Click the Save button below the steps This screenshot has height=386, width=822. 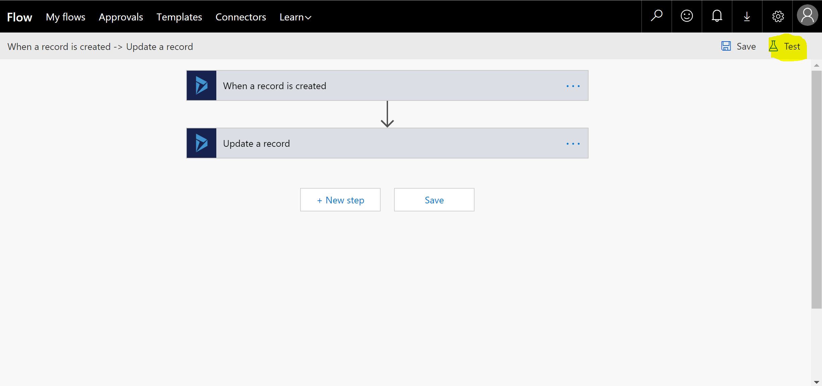(x=434, y=200)
